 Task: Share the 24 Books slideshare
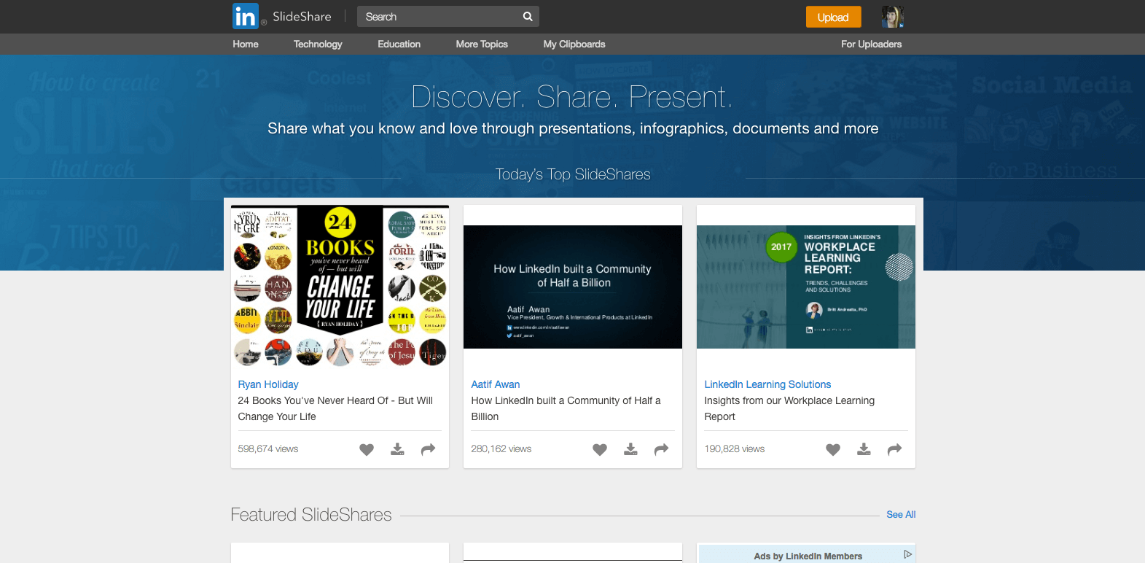[429, 449]
